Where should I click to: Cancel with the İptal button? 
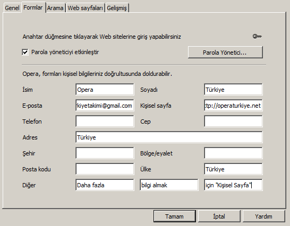219,216
